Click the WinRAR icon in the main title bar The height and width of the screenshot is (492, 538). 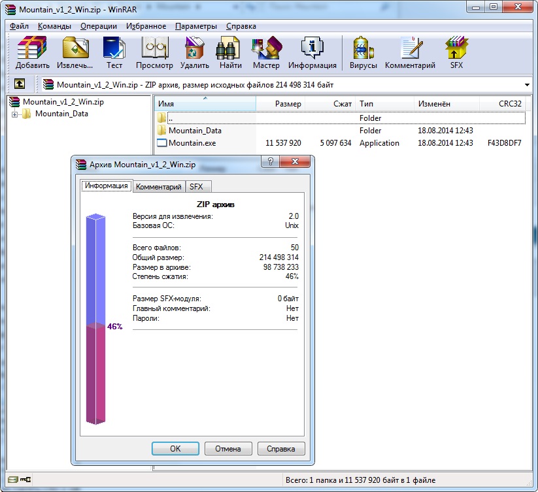point(10,9)
